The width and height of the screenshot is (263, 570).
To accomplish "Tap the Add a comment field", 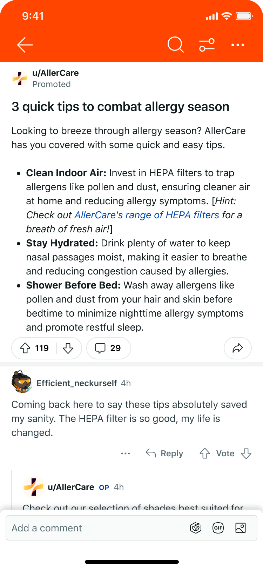I will pos(88,528).
